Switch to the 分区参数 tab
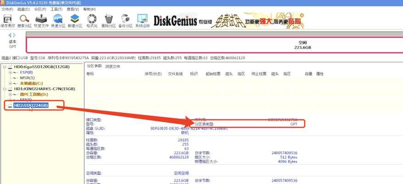This screenshot has width=403, height=184. 94,66
